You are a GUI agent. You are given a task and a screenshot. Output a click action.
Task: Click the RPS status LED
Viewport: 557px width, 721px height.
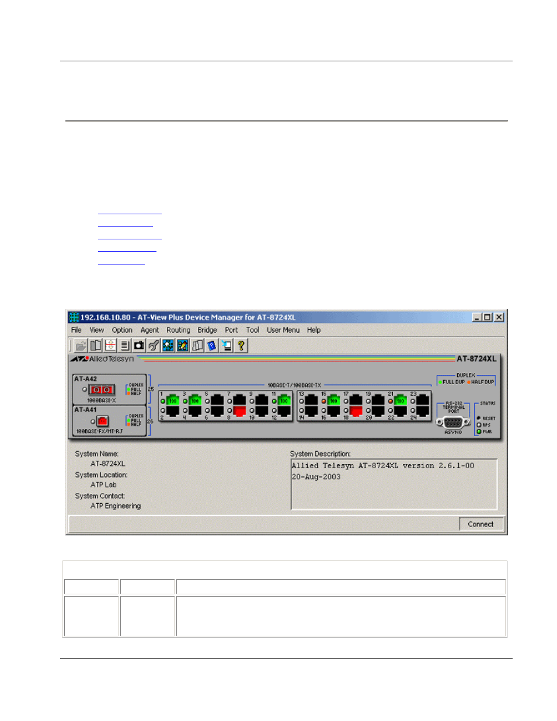(479, 425)
